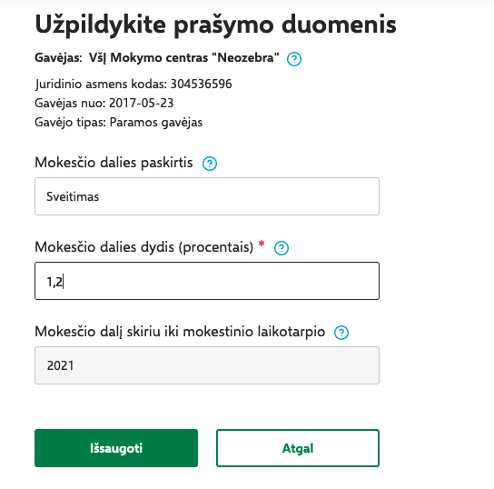
Task: Click the Mokesčio dalies dydis (procentais) label
Action: click(144, 247)
